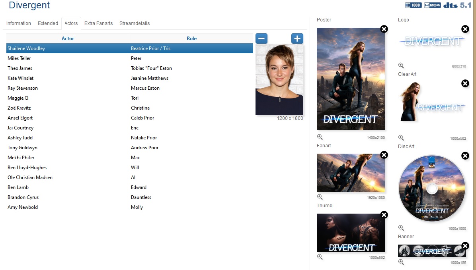Add a new actor with plus button
Image resolution: width=476 pixels, height=270 pixels.
[297, 39]
